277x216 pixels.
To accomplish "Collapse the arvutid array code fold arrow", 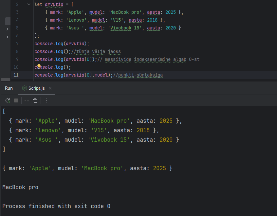I will pos(28,5).
